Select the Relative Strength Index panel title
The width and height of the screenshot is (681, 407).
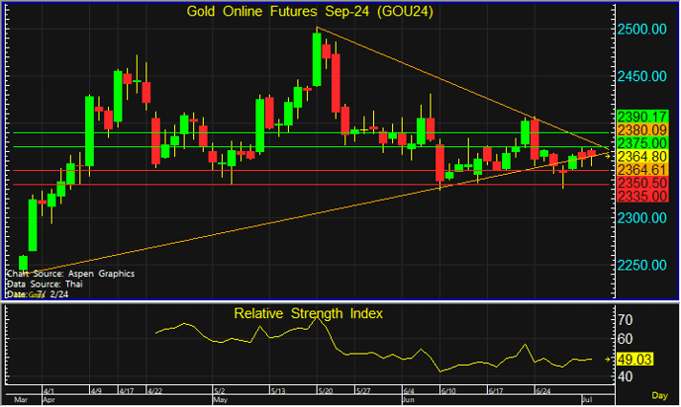(308, 313)
